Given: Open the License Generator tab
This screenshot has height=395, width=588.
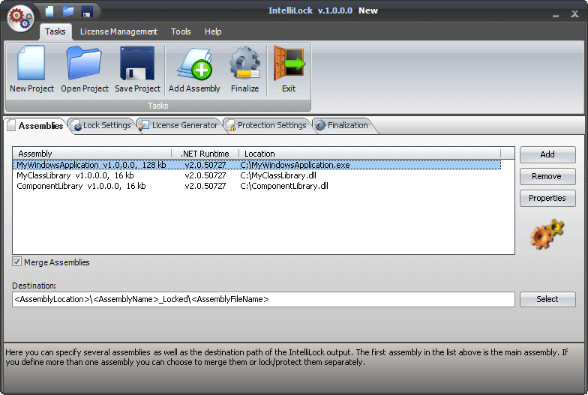Looking at the screenshot, I should coord(179,125).
